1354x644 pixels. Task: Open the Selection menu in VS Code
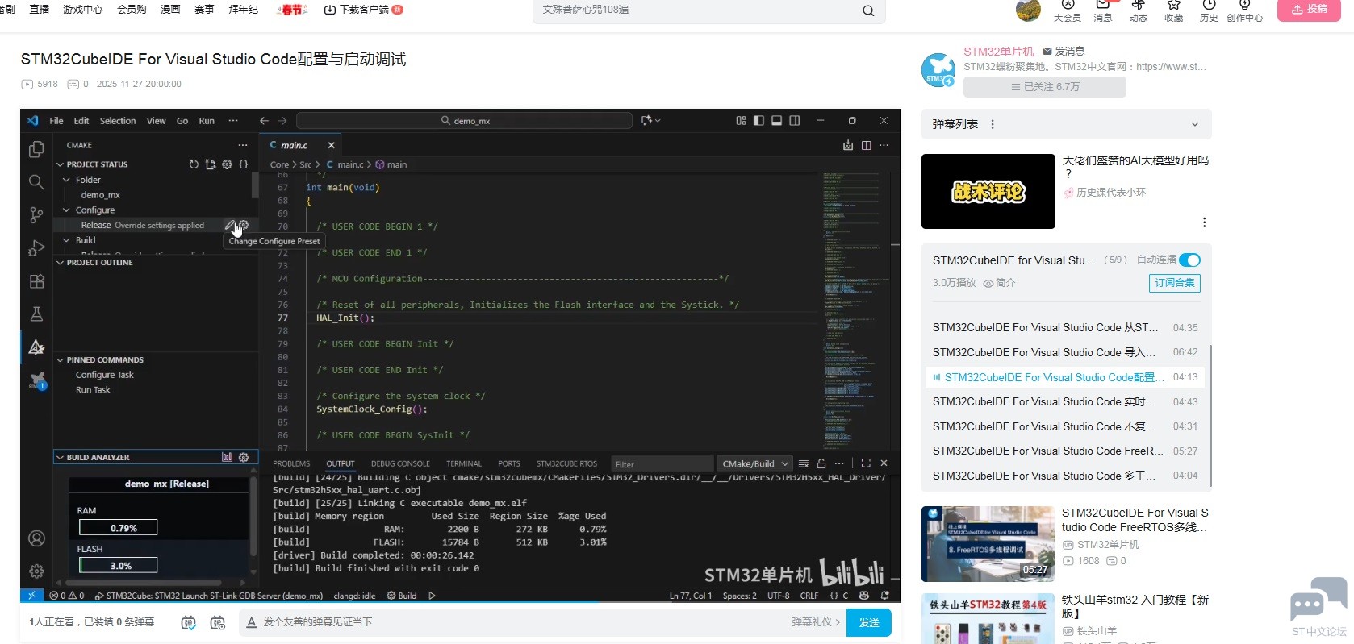(x=118, y=121)
